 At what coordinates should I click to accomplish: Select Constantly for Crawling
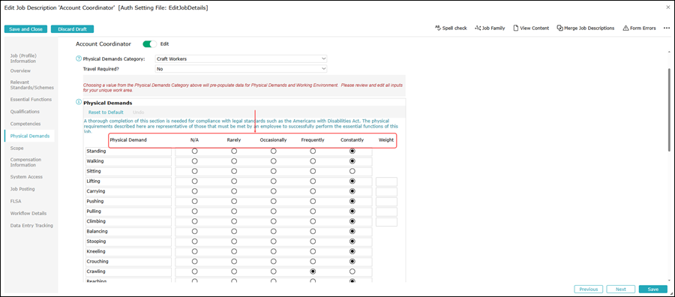[352, 271]
